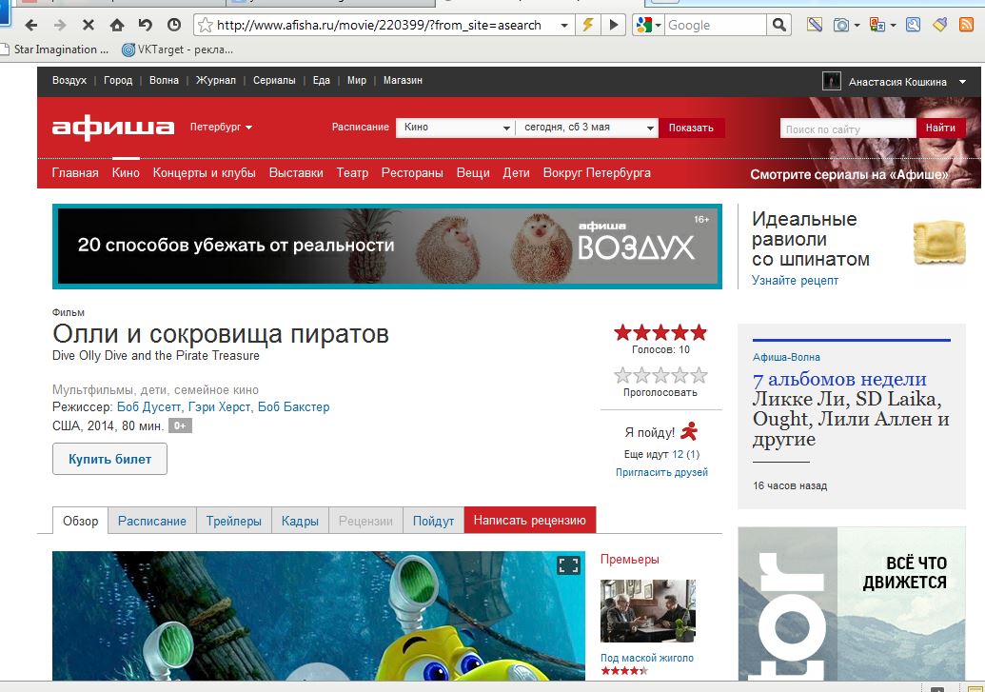This screenshot has width=985, height=692.
Task: Click the Пригласить друзей link
Action: coord(661,472)
